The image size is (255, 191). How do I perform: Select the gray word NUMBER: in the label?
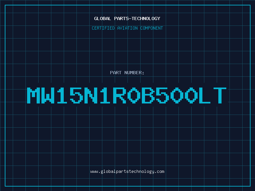coord(134,73)
